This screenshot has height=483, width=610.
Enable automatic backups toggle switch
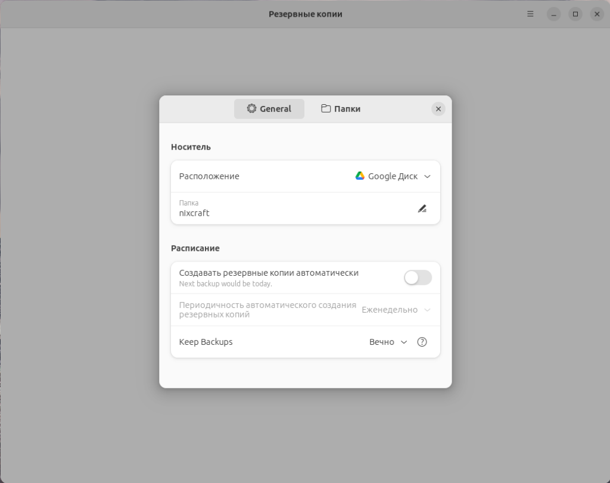(418, 278)
